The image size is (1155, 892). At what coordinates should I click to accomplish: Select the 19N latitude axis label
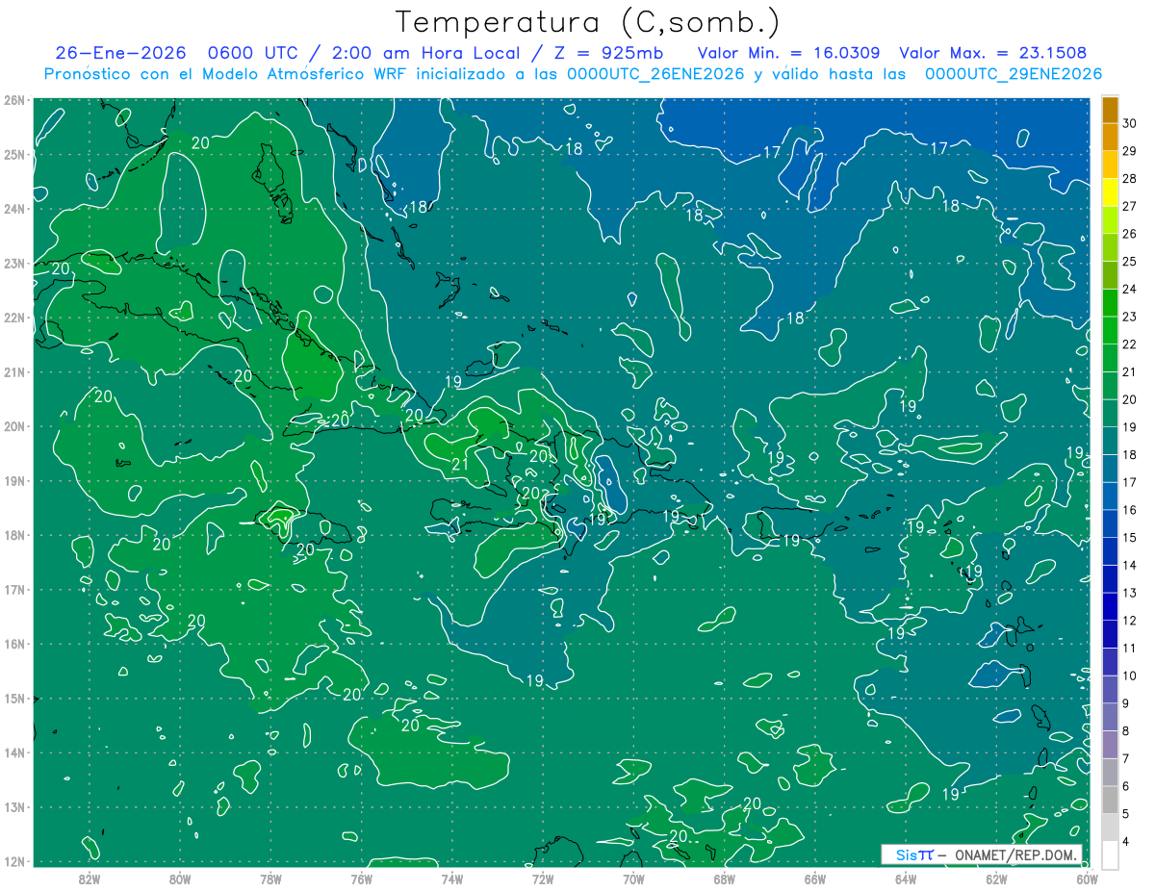click(14, 481)
